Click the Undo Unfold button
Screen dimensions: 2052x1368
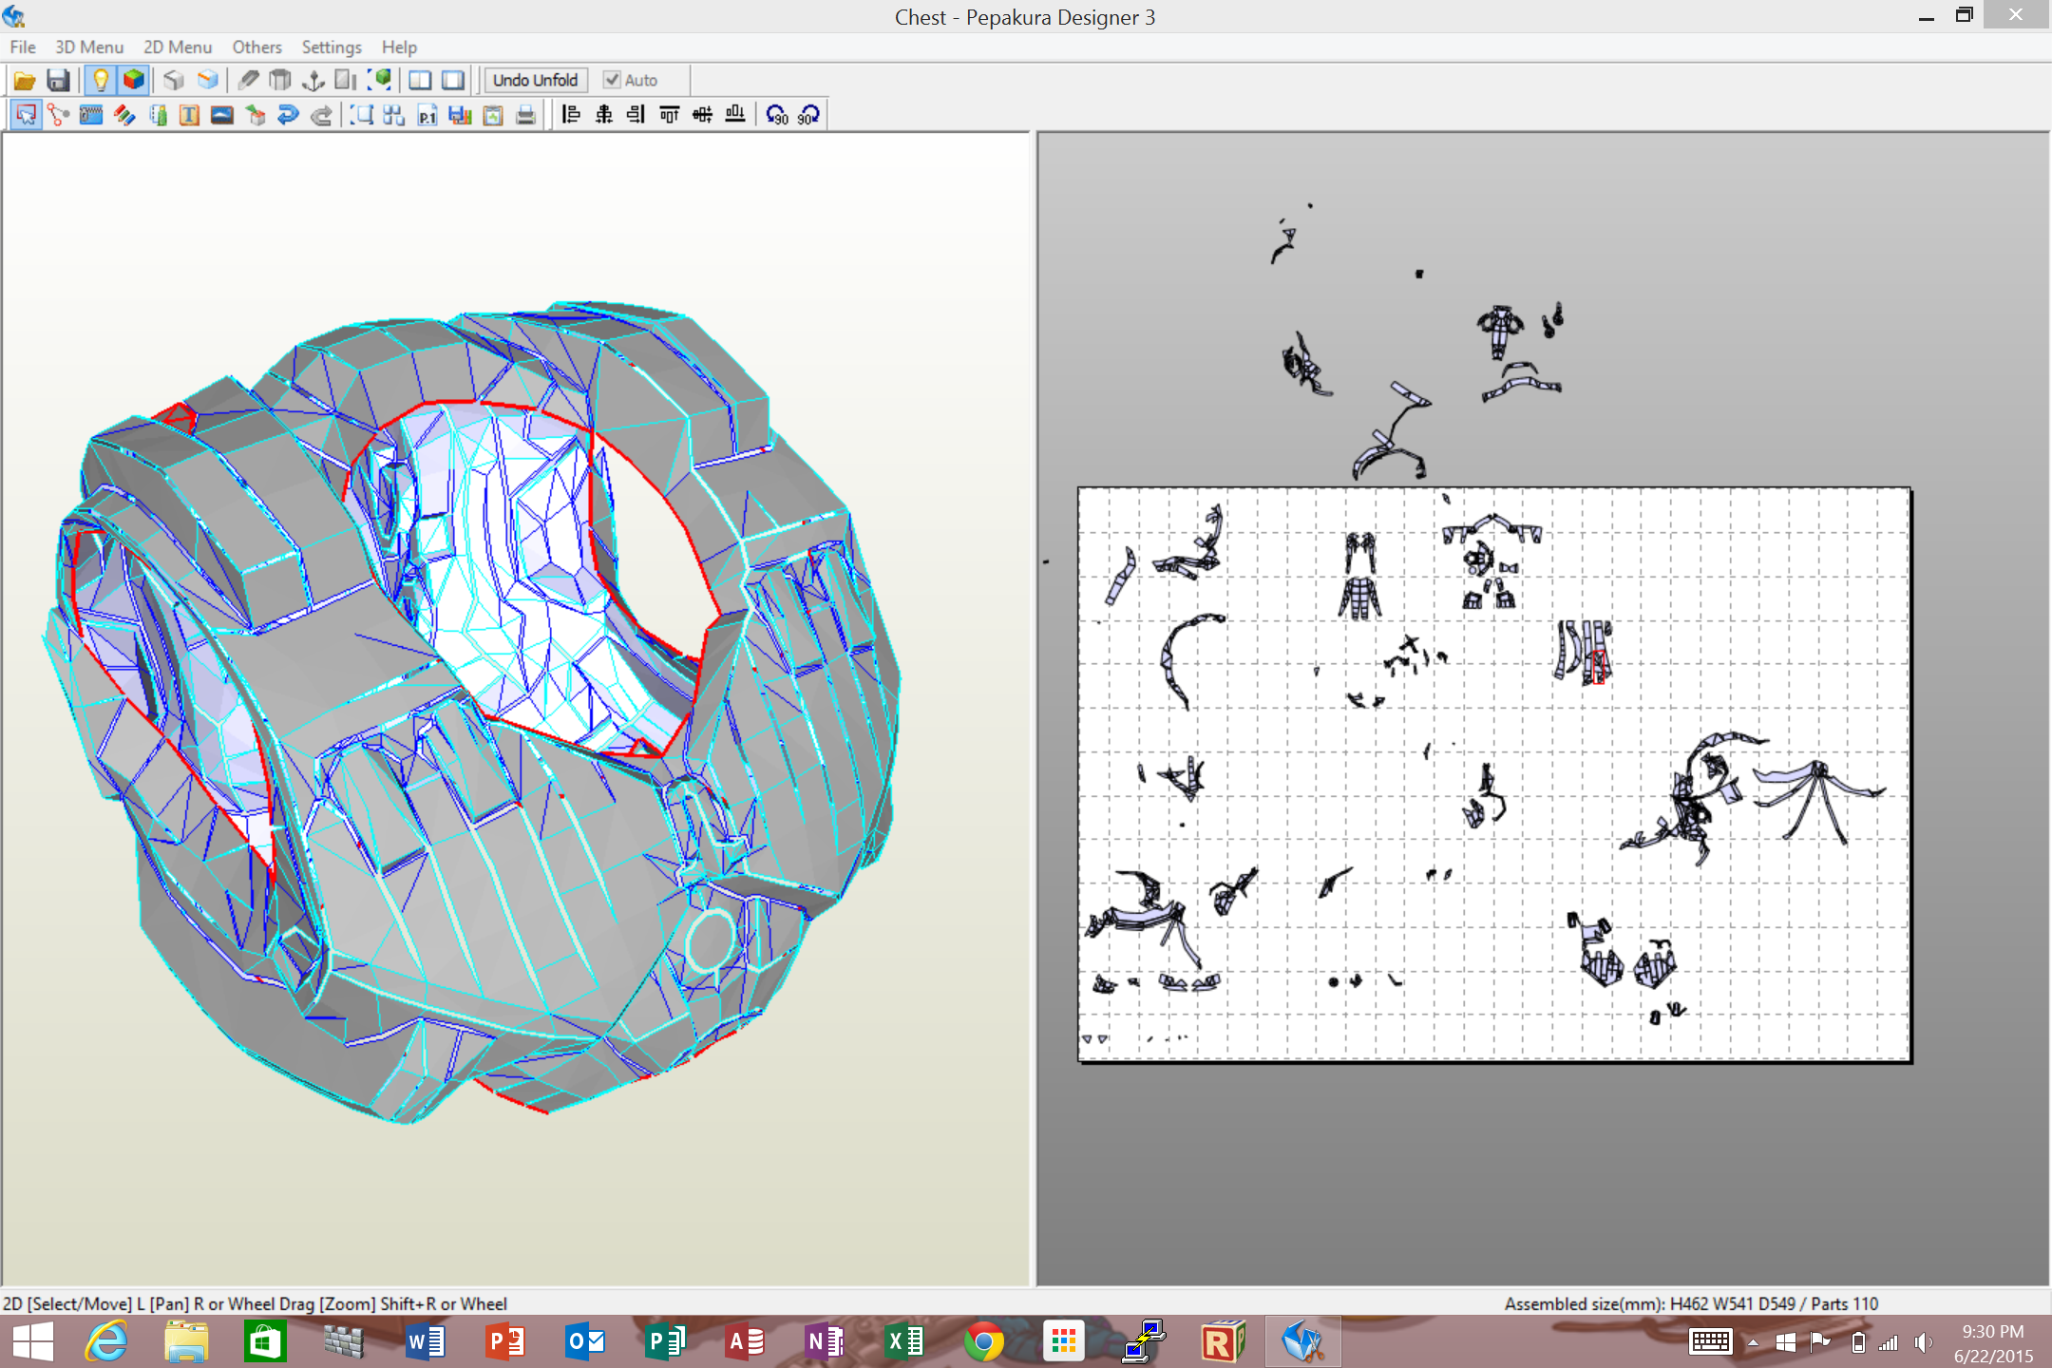(535, 81)
